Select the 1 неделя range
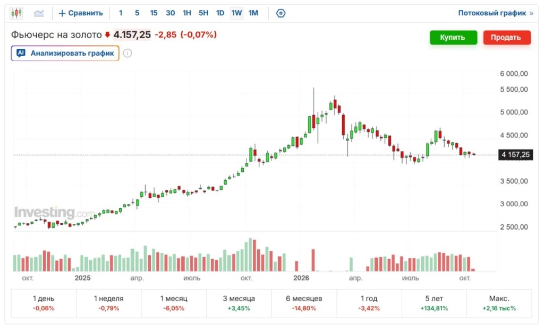The height and width of the screenshot is (325, 544). coord(108,303)
